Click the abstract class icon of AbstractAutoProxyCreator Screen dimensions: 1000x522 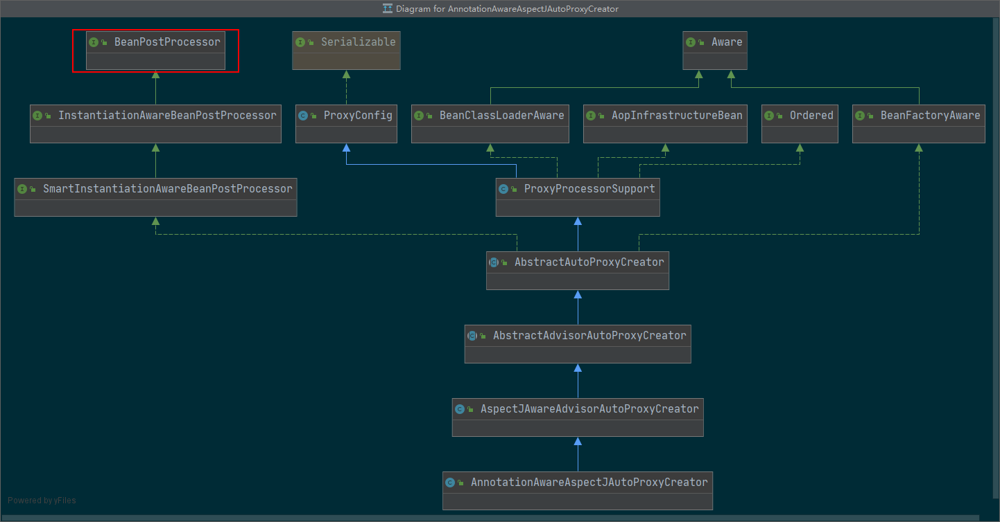494,262
